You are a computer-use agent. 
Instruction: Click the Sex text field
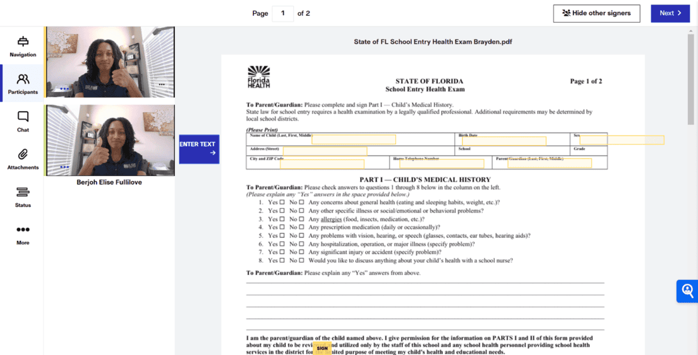(622, 140)
